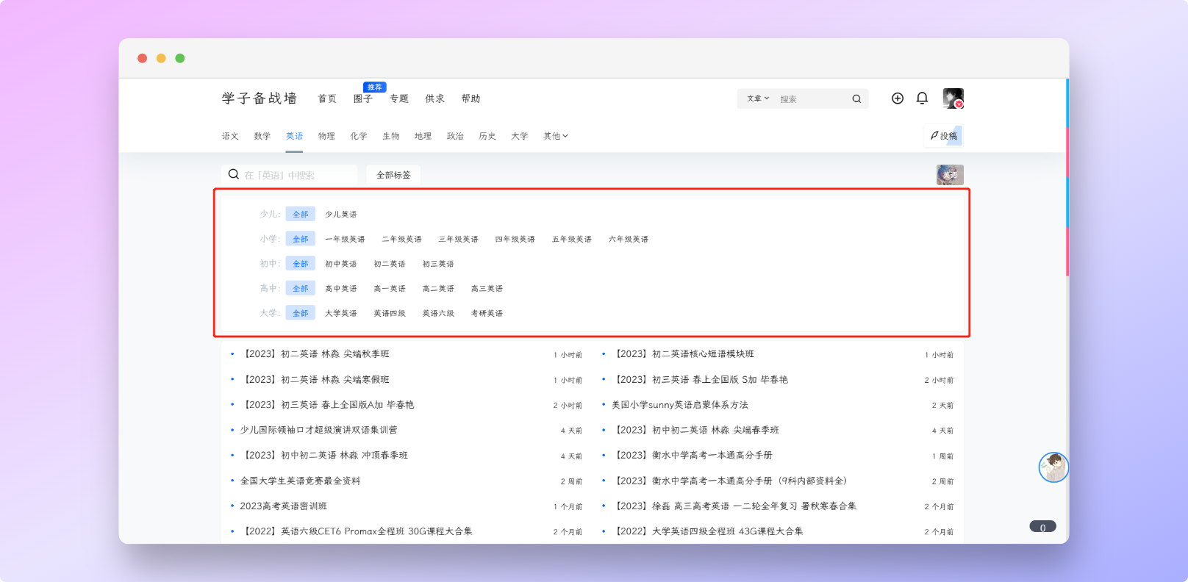Go to 首页 in top navigation
The width and height of the screenshot is (1188, 582).
point(327,98)
